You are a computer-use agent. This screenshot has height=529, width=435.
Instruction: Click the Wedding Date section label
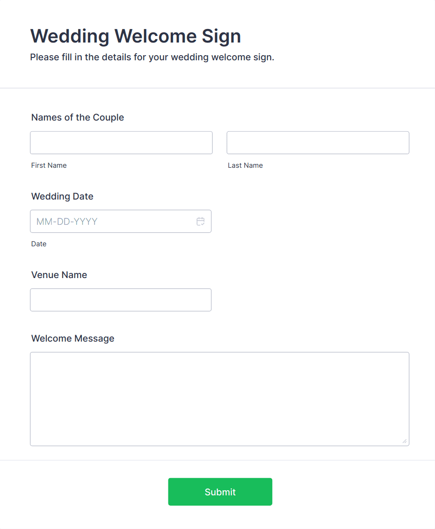coord(62,196)
